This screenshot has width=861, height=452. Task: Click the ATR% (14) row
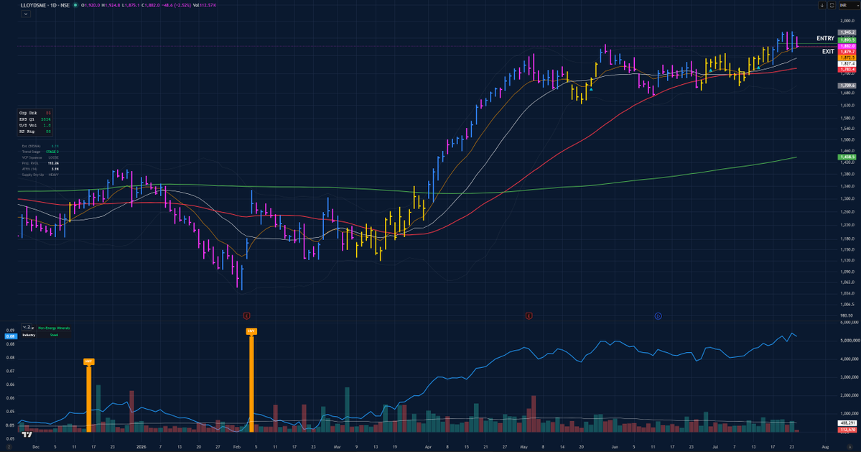pyautogui.click(x=40, y=169)
